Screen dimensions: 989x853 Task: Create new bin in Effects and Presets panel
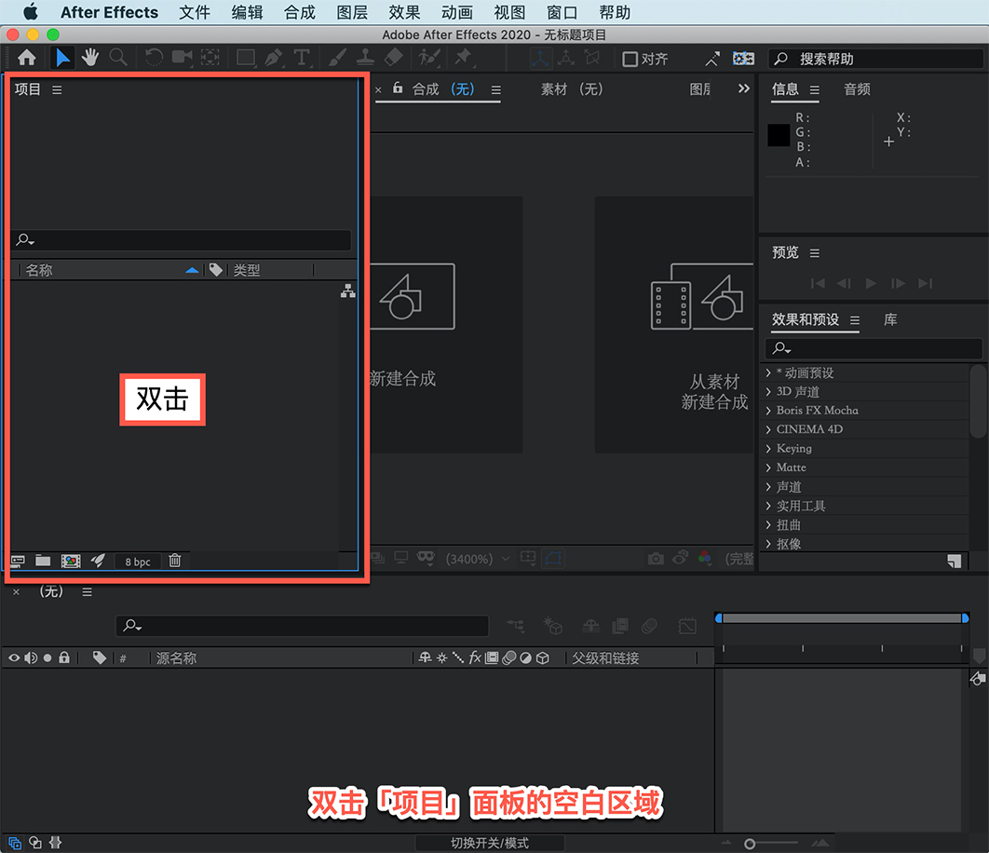955,562
